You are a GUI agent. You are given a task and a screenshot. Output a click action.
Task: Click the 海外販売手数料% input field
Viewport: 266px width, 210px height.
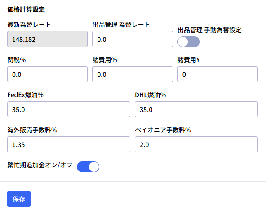pos(69,144)
